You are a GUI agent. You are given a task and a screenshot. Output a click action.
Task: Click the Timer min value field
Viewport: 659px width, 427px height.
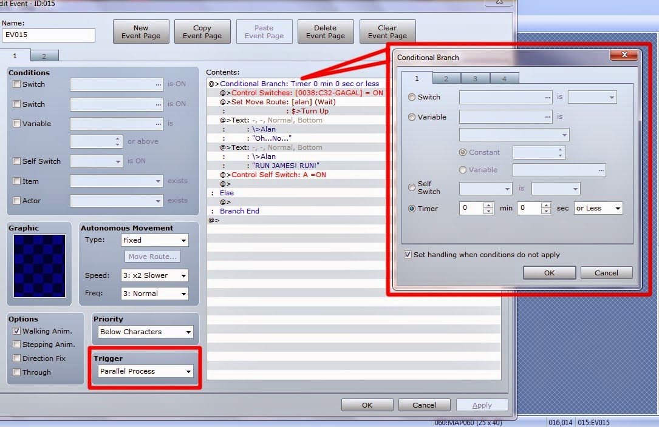pyautogui.click(x=471, y=208)
